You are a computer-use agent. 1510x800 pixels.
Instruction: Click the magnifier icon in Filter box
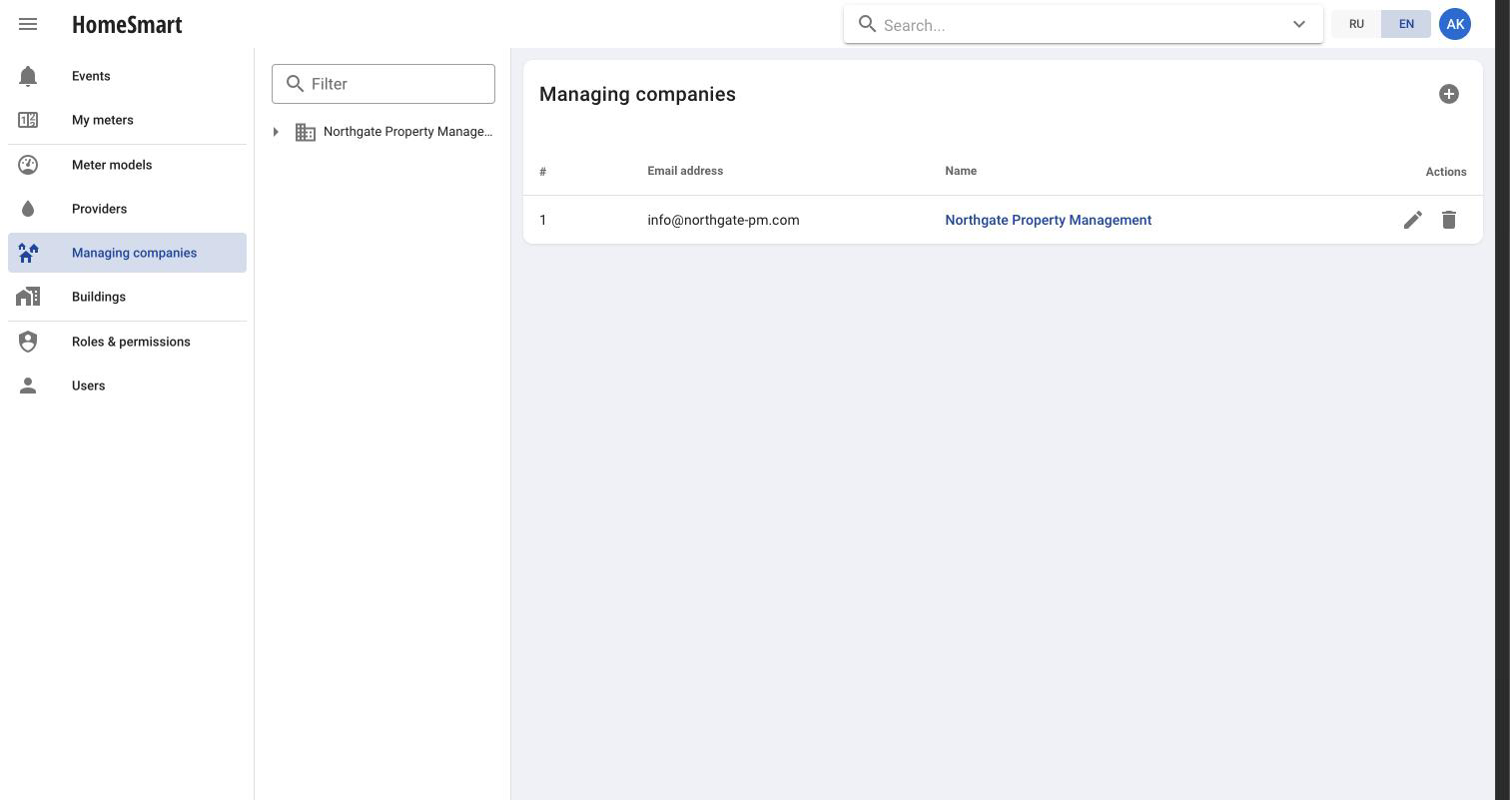pos(295,84)
